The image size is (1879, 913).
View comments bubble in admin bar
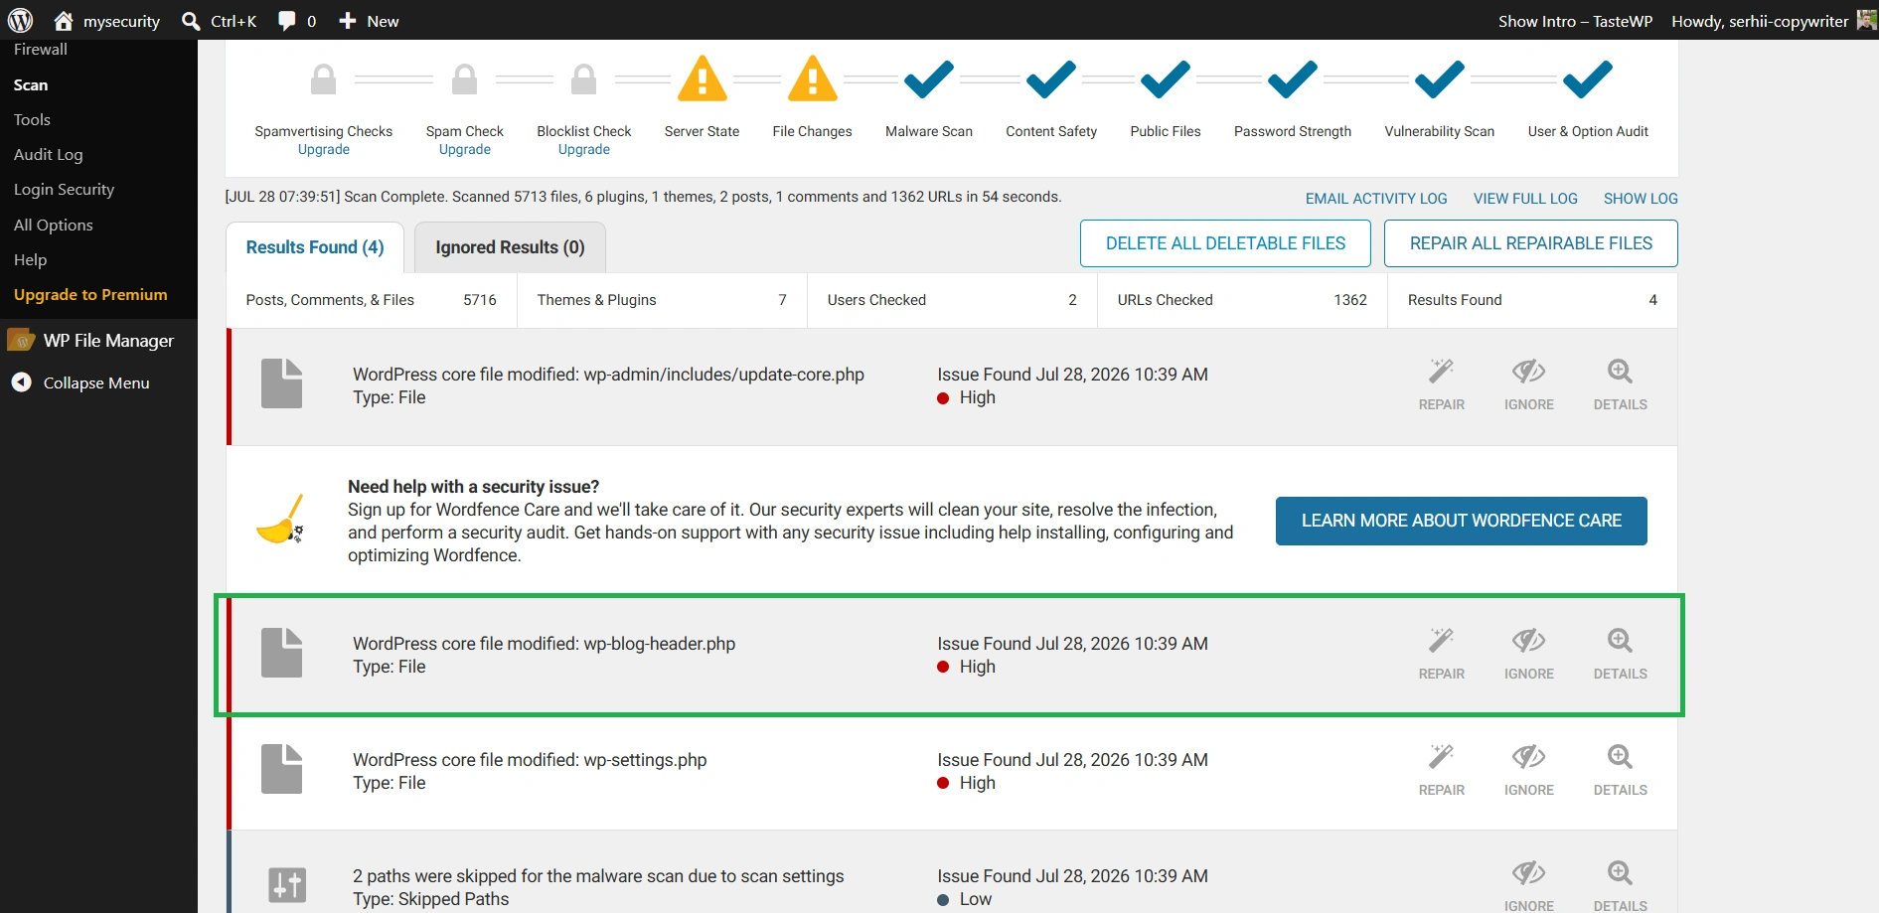point(296,21)
